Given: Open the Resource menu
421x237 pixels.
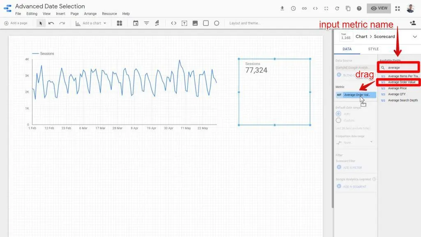Looking at the screenshot, I should (x=109, y=13).
